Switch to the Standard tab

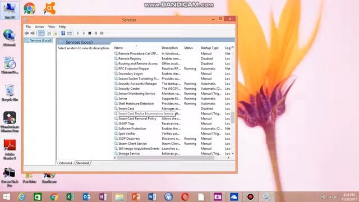pos(82,163)
